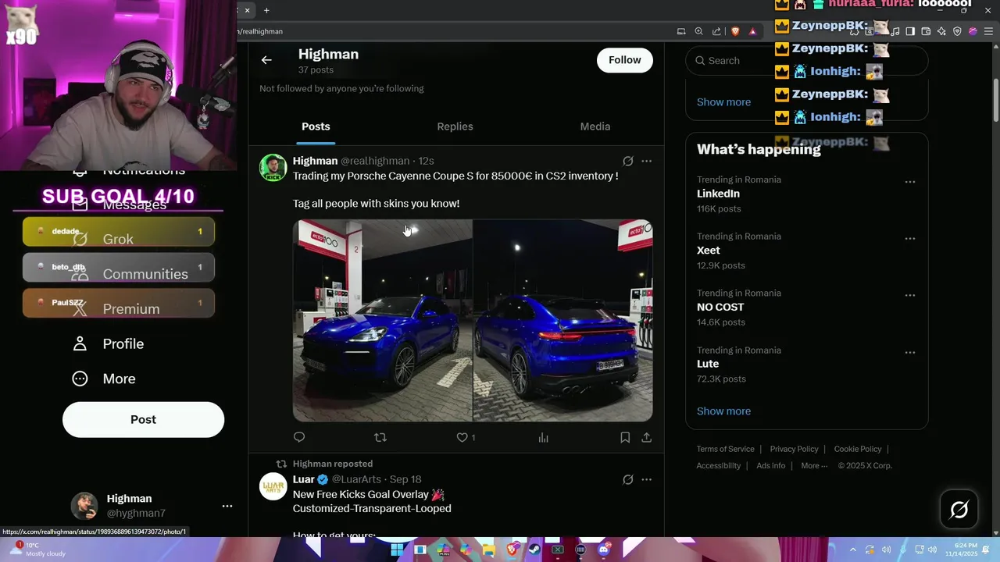Open the three-dot menu on Highman's post
Screen dimensions: 1000x562
coord(646,161)
